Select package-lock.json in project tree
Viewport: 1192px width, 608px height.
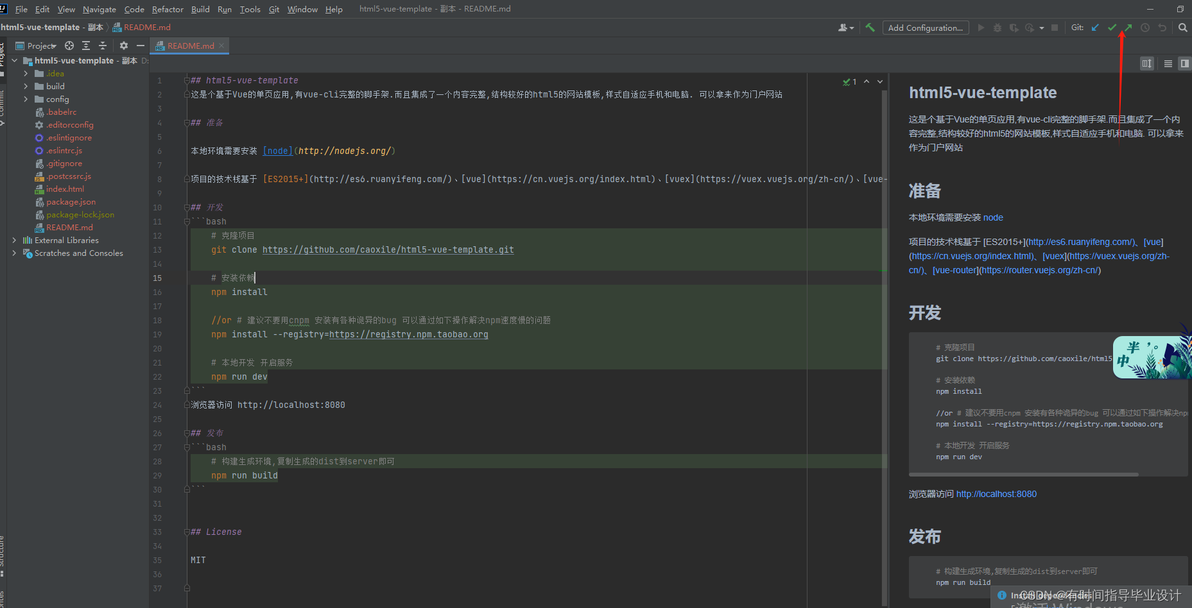tap(80, 214)
